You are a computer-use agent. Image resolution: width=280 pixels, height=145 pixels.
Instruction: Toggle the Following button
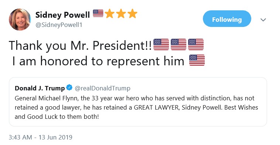click(x=227, y=19)
